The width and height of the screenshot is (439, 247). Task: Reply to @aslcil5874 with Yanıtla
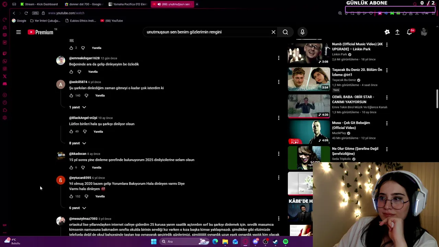pos(100,95)
